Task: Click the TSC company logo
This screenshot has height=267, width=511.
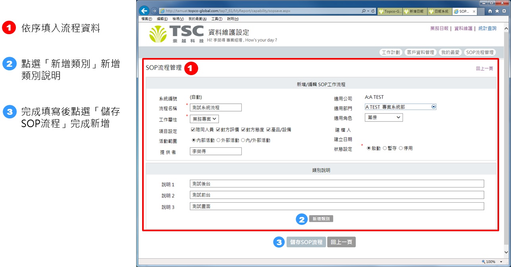Action: point(176,34)
